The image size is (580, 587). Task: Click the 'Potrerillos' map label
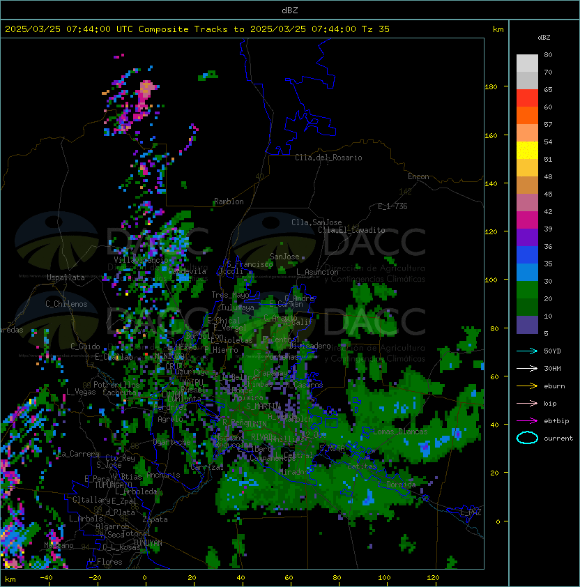click(x=116, y=385)
